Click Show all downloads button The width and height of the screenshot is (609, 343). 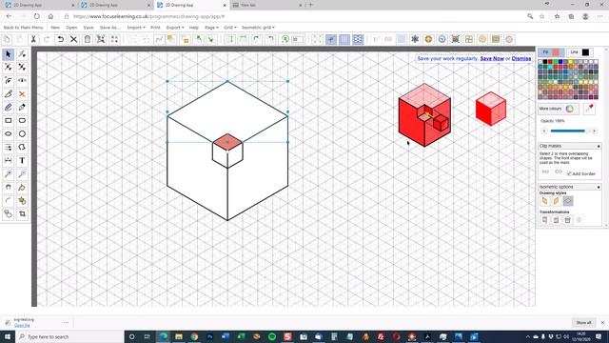(x=583, y=322)
